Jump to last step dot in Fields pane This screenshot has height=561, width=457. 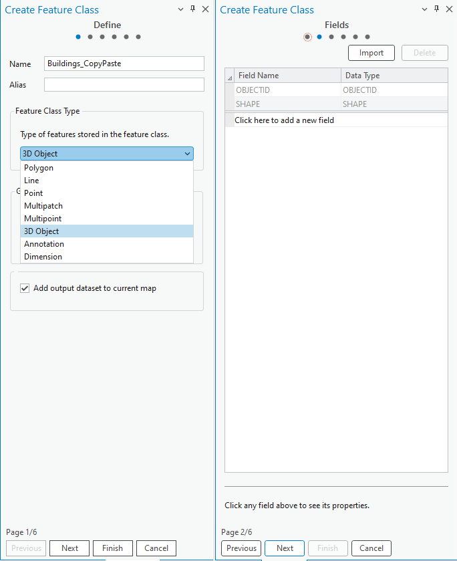(367, 37)
